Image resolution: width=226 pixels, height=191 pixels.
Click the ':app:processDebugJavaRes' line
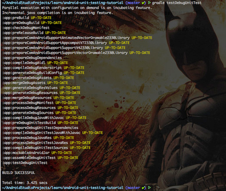pyautogui.click(x=38, y=138)
